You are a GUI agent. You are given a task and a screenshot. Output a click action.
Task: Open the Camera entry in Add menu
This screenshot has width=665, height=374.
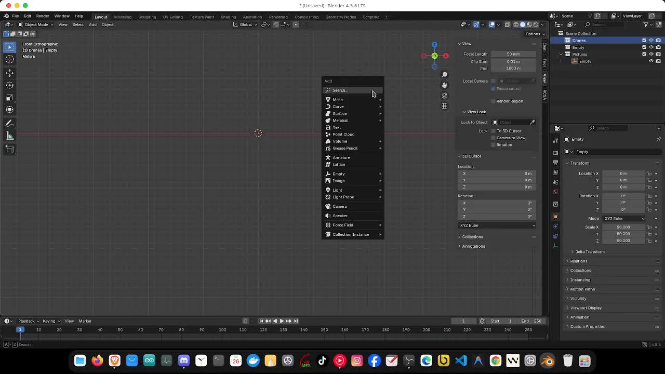coord(353,206)
